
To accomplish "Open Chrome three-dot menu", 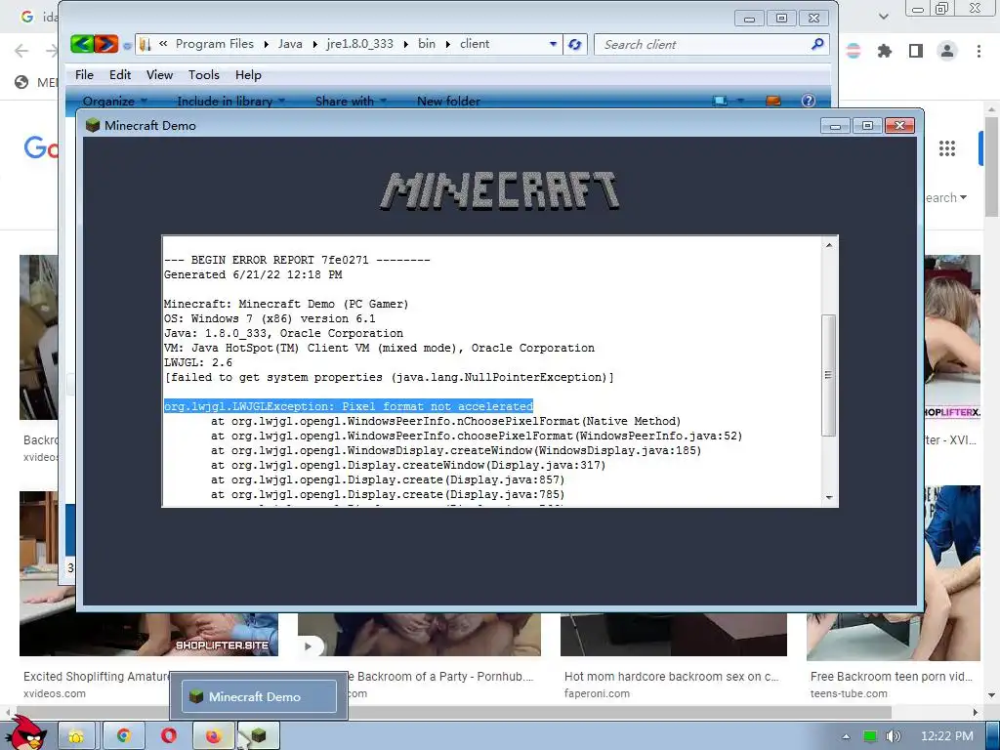I will (x=979, y=51).
